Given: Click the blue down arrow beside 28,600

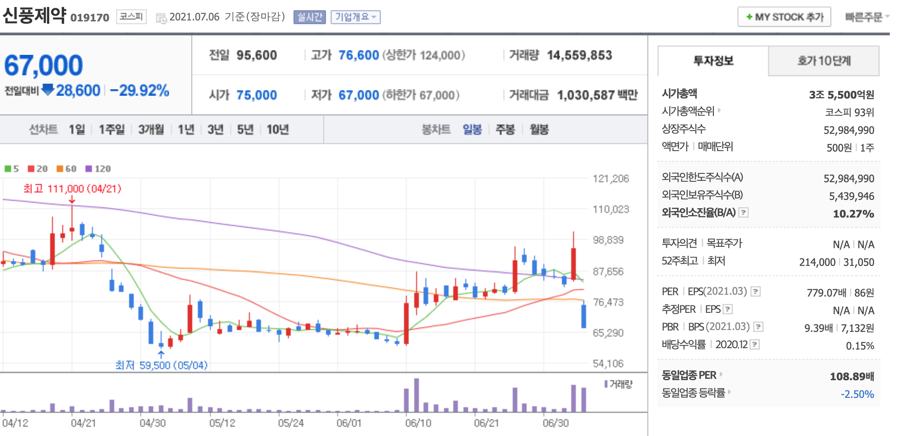Looking at the screenshot, I should coord(48,89).
